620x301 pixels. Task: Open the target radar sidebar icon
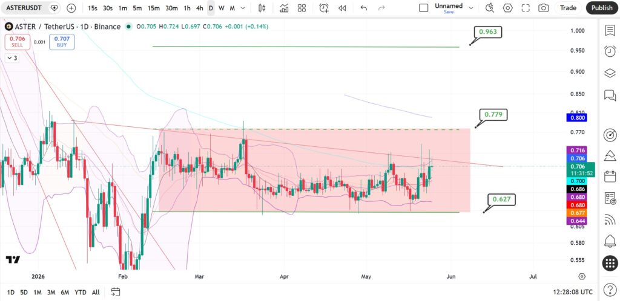[x=610, y=135]
